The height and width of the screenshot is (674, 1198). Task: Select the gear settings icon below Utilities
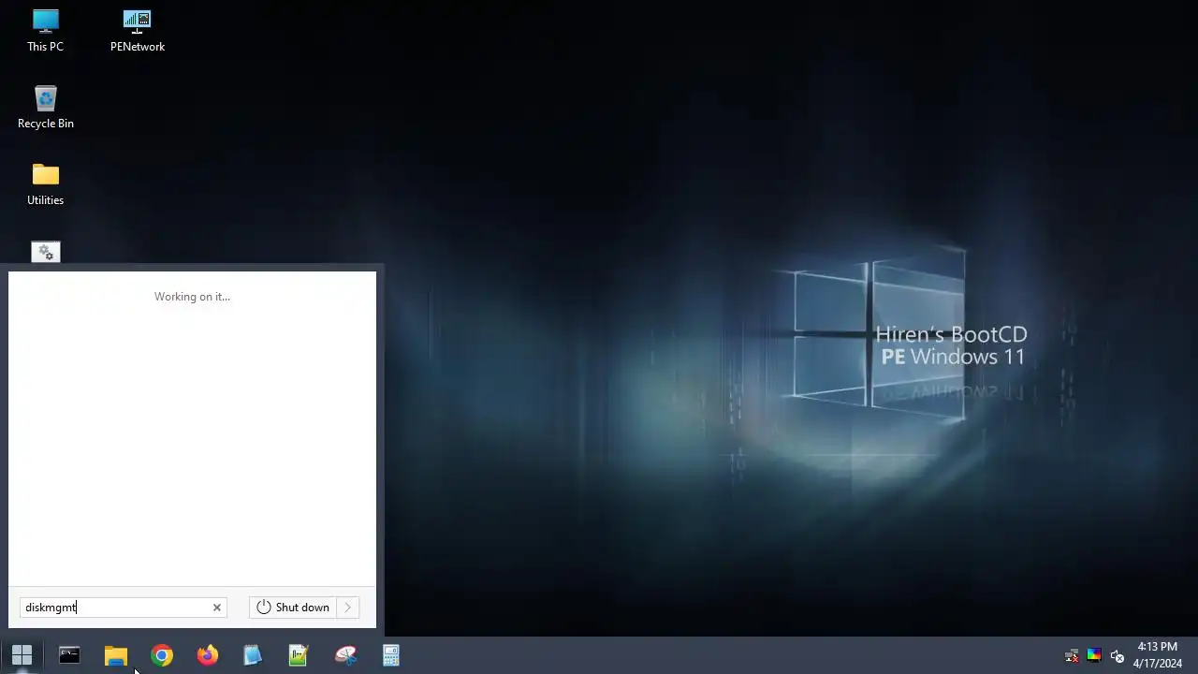[x=45, y=253]
